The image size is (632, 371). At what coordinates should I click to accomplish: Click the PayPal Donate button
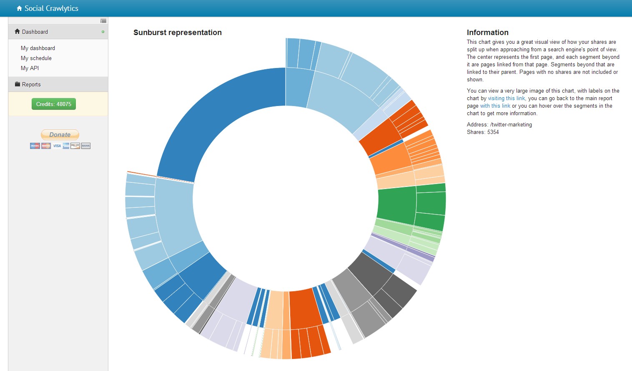click(x=60, y=134)
